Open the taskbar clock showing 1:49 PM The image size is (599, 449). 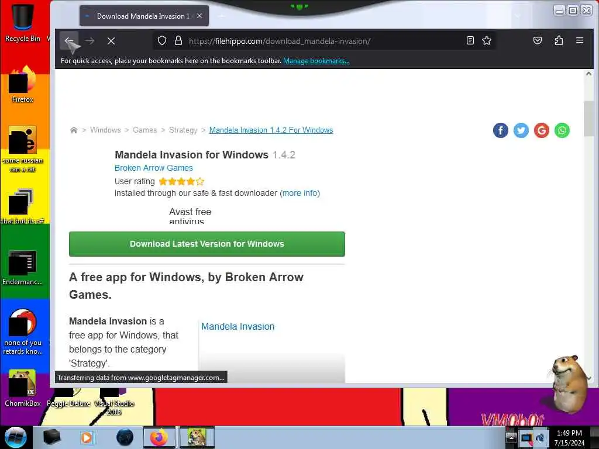(x=569, y=438)
